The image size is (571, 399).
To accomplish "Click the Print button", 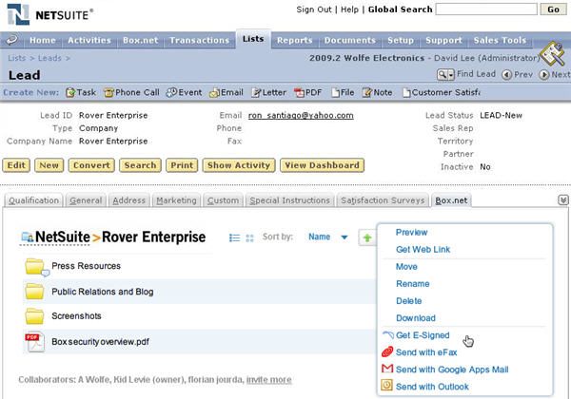I will pos(182,165).
